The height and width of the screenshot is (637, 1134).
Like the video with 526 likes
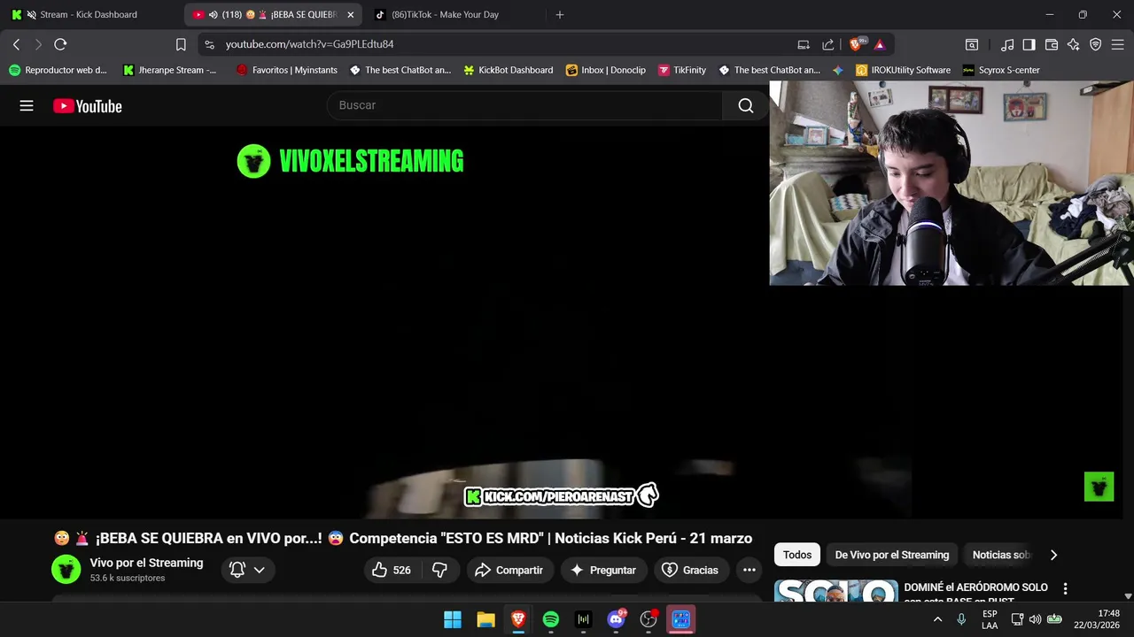pos(392,570)
